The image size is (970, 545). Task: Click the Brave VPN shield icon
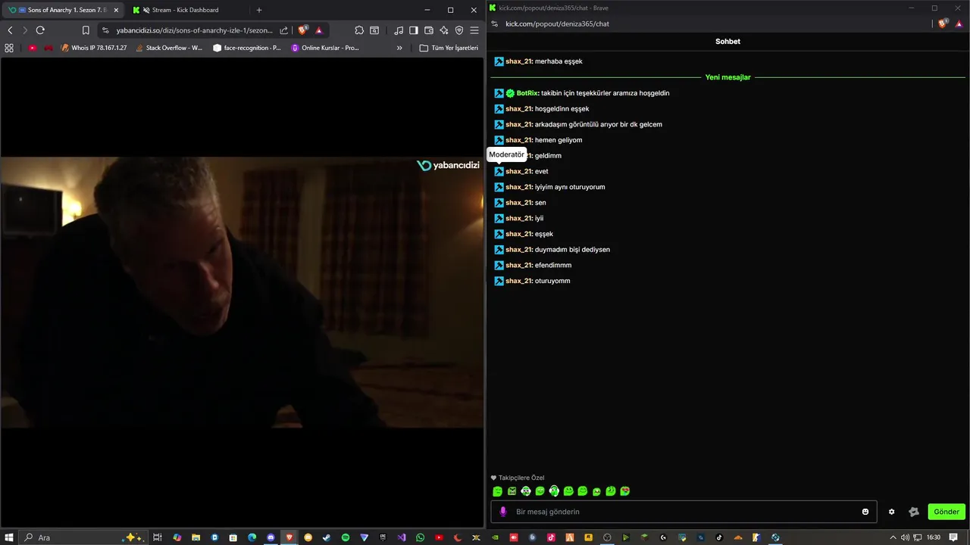[459, 30]
